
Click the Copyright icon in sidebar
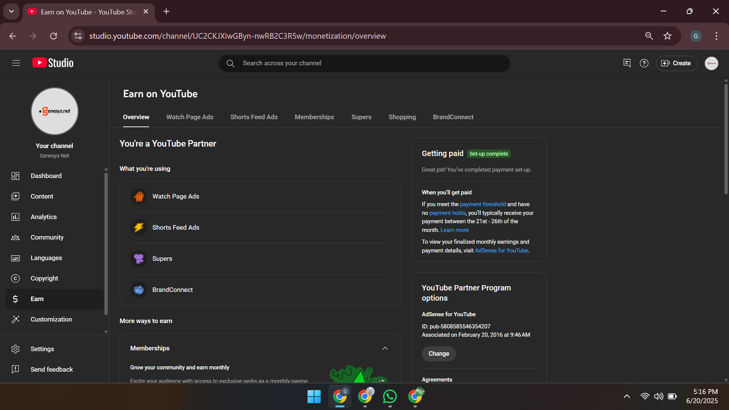tap(15, 278)
